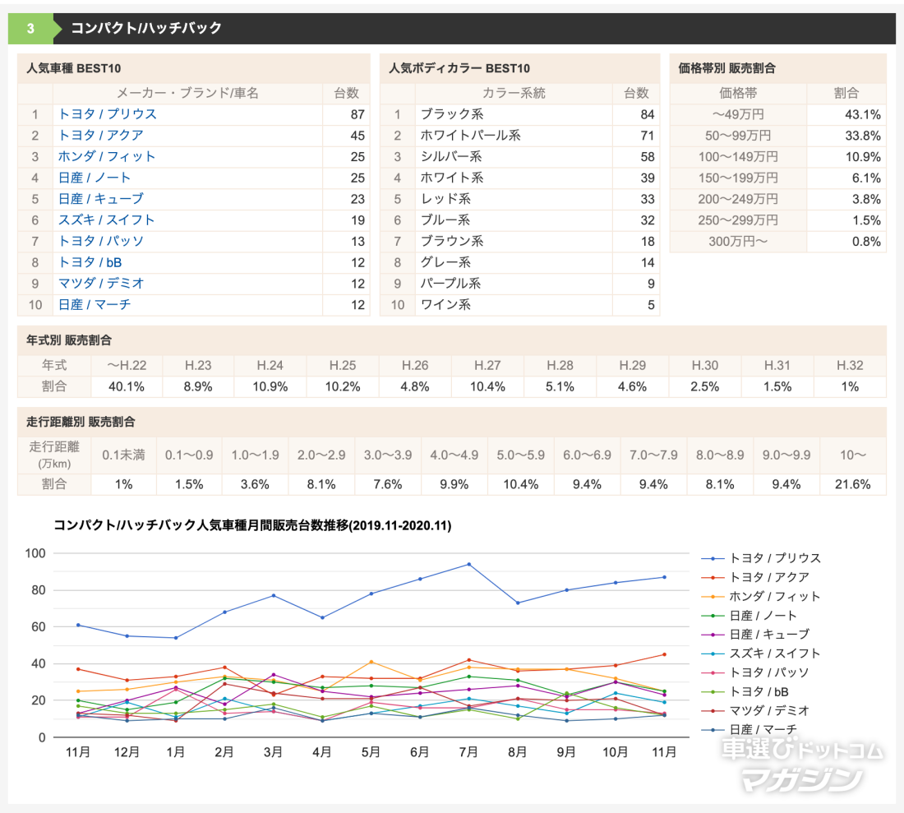Image resolution: width=904 pixels, height=813 pixels.
Task: Click the ホンダ / フィット legend entry
Action: [760, 596]
